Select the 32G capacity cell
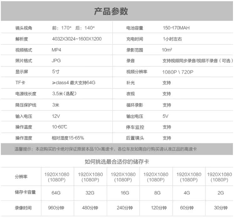Image resolution: width=235 pixels, height=223 pixels. [x=90, y=193]
